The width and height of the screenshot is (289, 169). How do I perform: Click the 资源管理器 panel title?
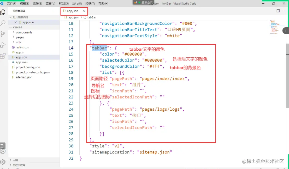tap(19, 11)
